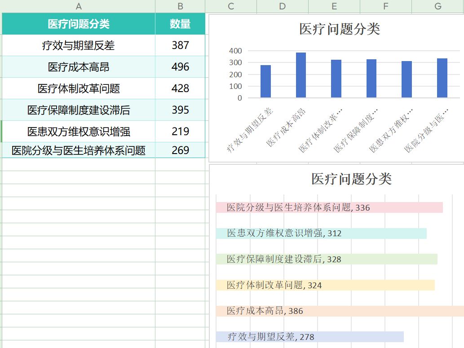
Task: Select the header cell 医疗问题分类
Action: (79, 24)
